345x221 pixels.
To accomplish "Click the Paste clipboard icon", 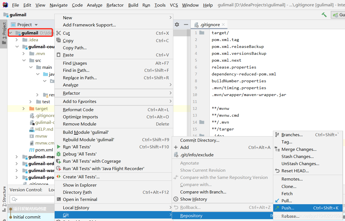I will [x=58, y=55].
